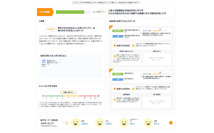Click the 共感しやすい column label
This screenshot has width=214, height=133.
click(157, 51)
